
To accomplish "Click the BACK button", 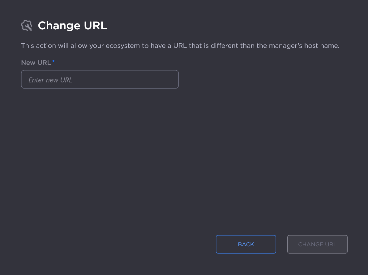I will pos(246,244).
